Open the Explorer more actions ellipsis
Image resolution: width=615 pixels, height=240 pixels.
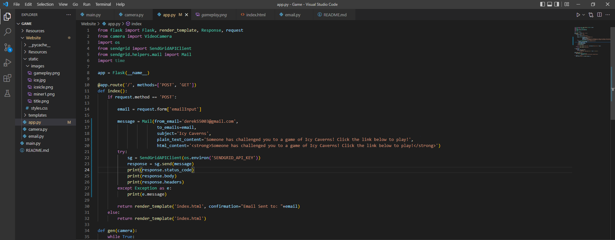(69, 15)
